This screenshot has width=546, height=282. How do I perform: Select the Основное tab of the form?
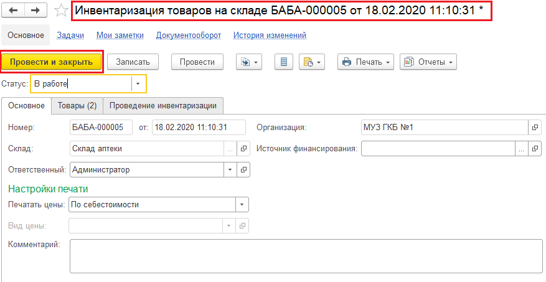click(x=27, y=105)
